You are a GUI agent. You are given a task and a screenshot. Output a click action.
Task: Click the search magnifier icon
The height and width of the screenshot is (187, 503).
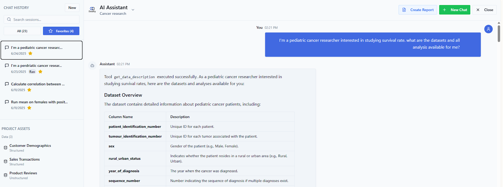pyautogui.click(x=9, y=20)
